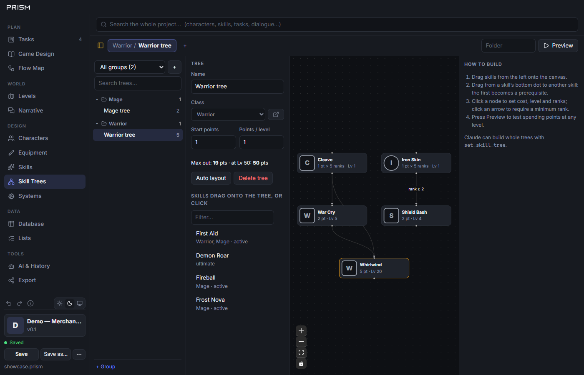584x375 pixels.
Task: Zoom in on the skill tree canvas
Action: pyautogui.click(x=301, y=331)
